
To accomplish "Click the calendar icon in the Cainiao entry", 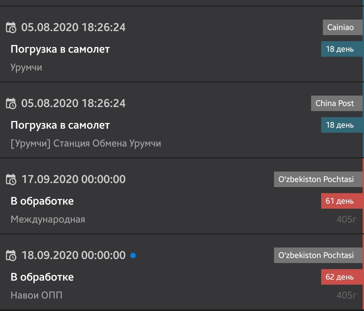I will tap(11, 27).
